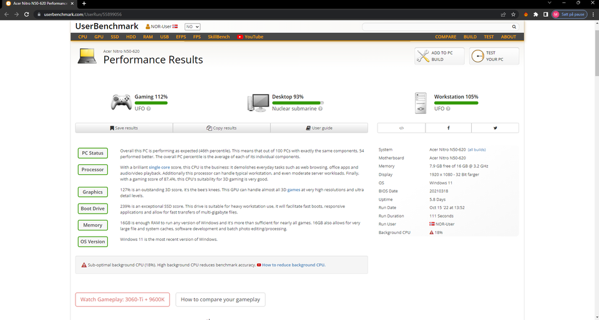Image resolution: width=599 pixels, height=320 pixels.
Task: Click the Graphics button
Action: 93,192
